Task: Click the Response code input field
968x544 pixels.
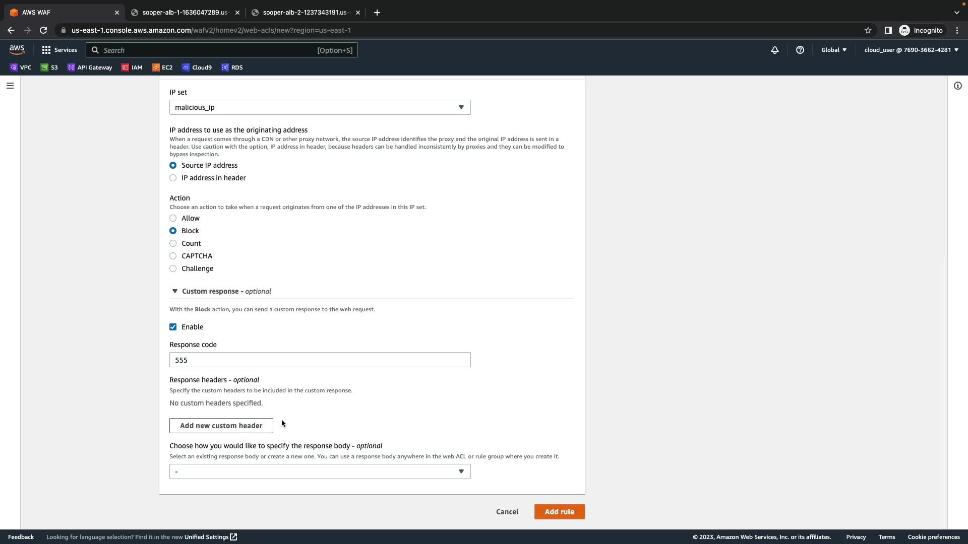Action: click(320, 360)
